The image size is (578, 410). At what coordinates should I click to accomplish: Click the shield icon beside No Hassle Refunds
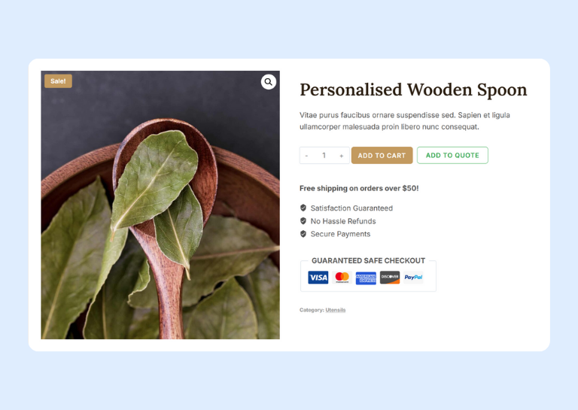click(x=303, y=221)
